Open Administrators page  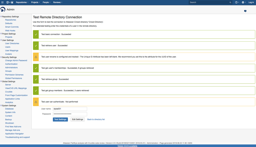pos(11,67)
